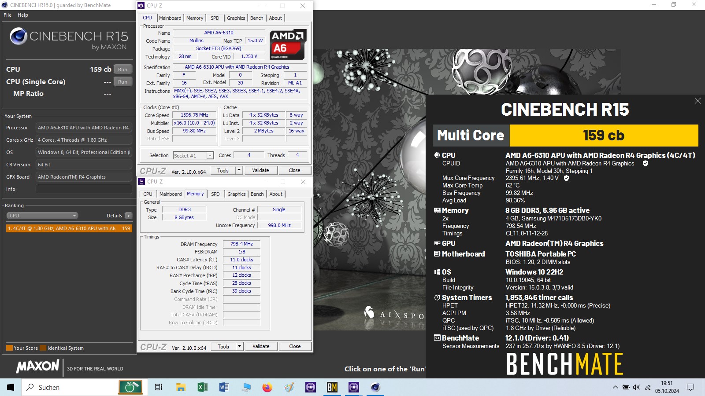The image size is (705, 396).
Task: Close the BenchMate result panel with its X
Action: (x=698, y=101)
